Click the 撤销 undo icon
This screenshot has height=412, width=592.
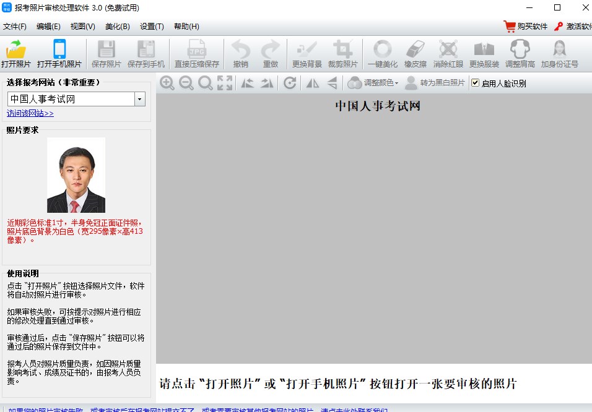coord(241,53)
